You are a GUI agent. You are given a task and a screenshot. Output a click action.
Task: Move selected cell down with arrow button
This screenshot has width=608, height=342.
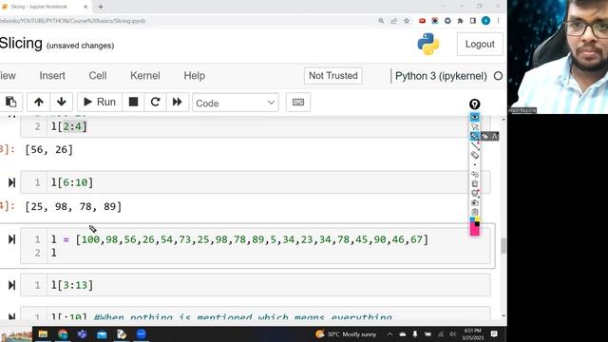tap(61, 102)
